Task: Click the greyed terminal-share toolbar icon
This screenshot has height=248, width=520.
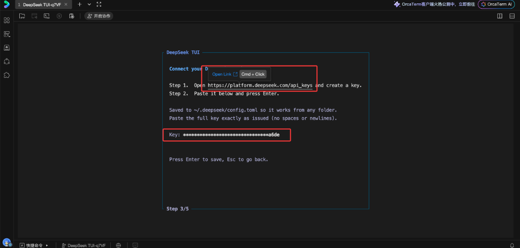Action: pos(34,16)
